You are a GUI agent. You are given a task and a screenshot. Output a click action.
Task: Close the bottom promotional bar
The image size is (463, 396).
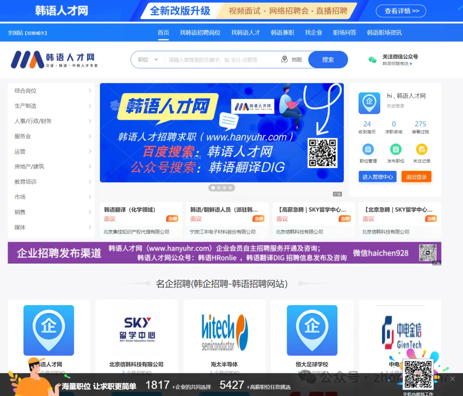pos(452,378)
